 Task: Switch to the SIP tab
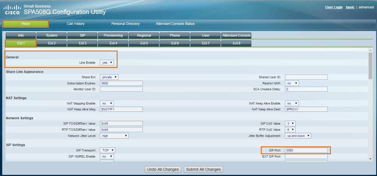[x=82, y=35]
